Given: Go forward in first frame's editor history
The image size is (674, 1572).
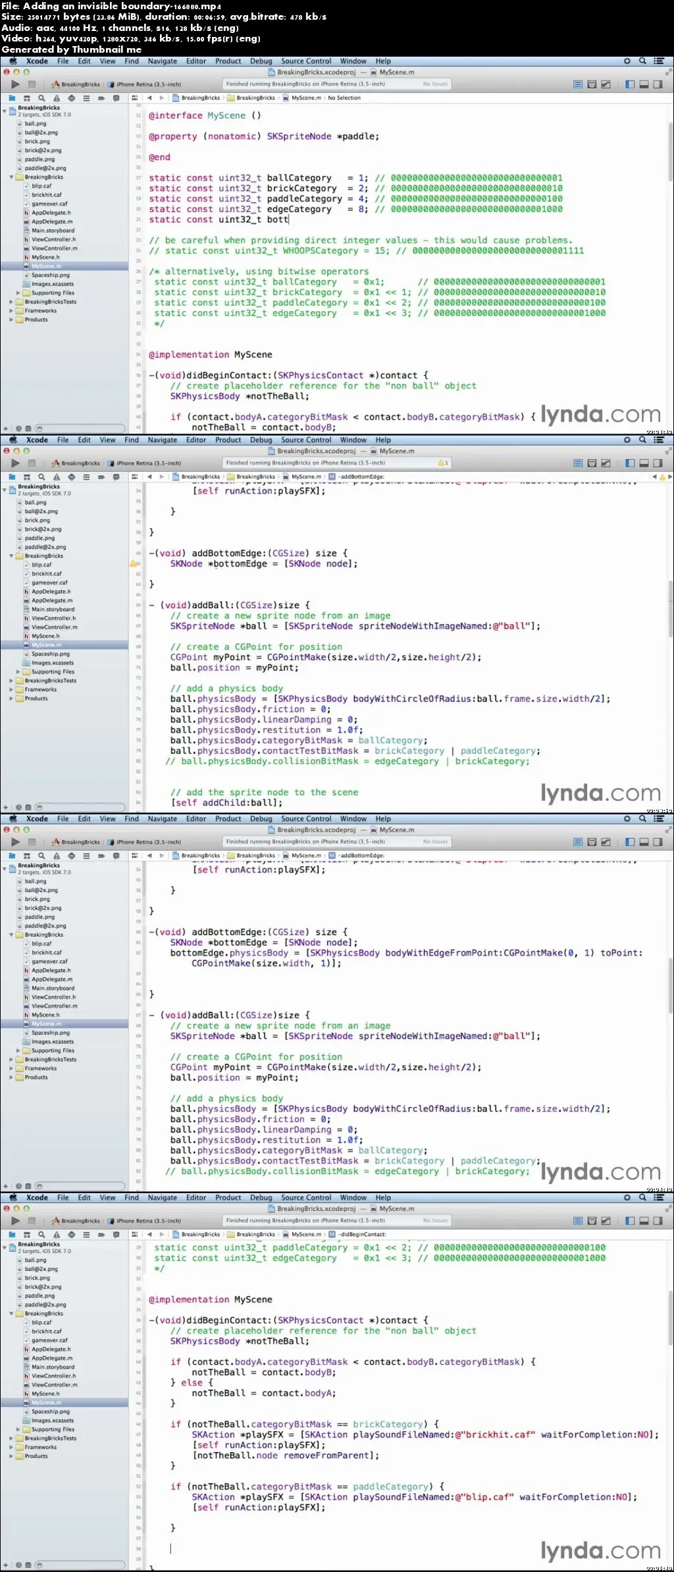Looking at the screenshot, I should pos(161,98).
